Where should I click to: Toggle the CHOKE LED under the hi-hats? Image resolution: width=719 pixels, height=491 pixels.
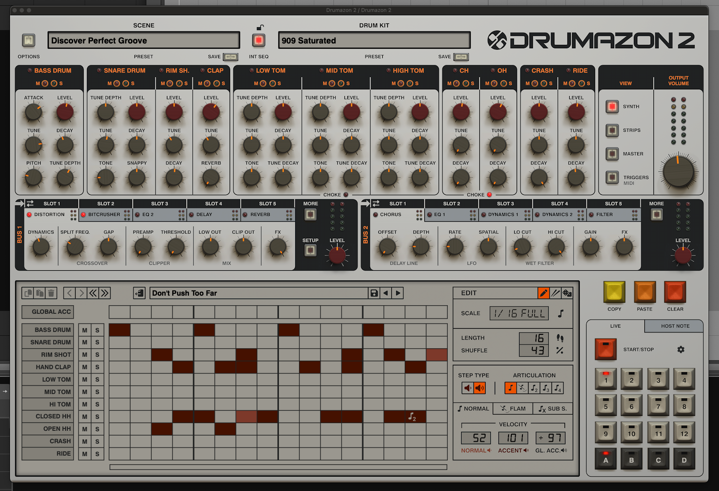point(489,195)
